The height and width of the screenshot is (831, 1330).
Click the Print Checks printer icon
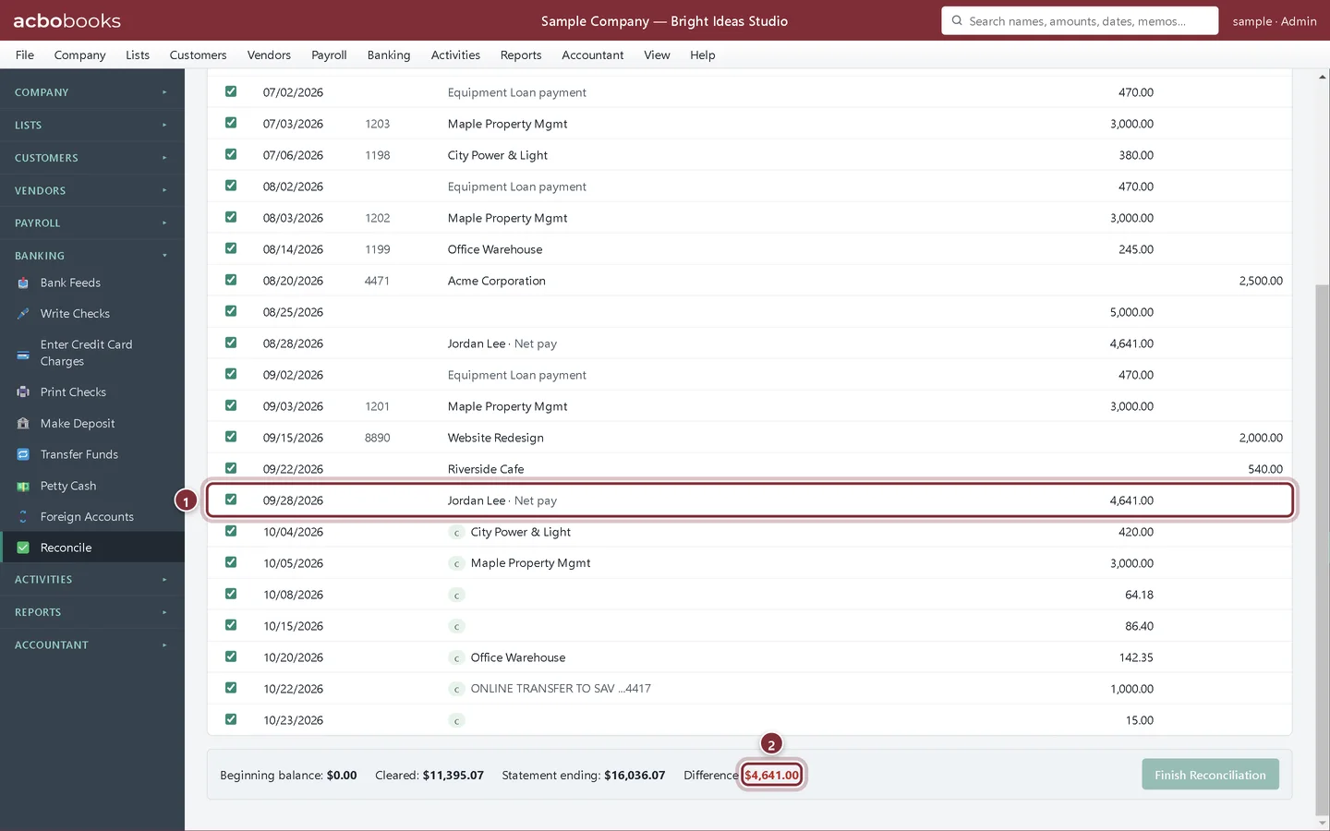[23, 392]
